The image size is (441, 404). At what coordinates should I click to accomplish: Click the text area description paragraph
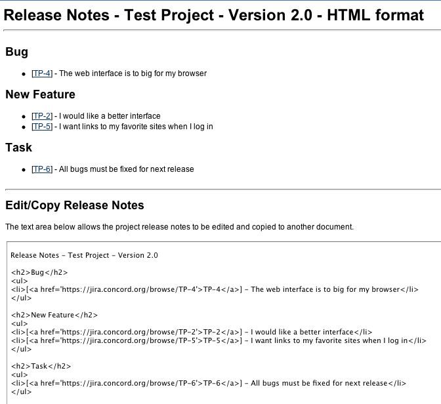pyautogui.click(x=179, y=227)
